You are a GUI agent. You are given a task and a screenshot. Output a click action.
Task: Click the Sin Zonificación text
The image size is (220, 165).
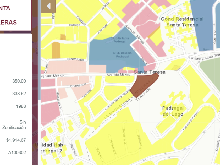pyautogui.click(x=14, y=125)
